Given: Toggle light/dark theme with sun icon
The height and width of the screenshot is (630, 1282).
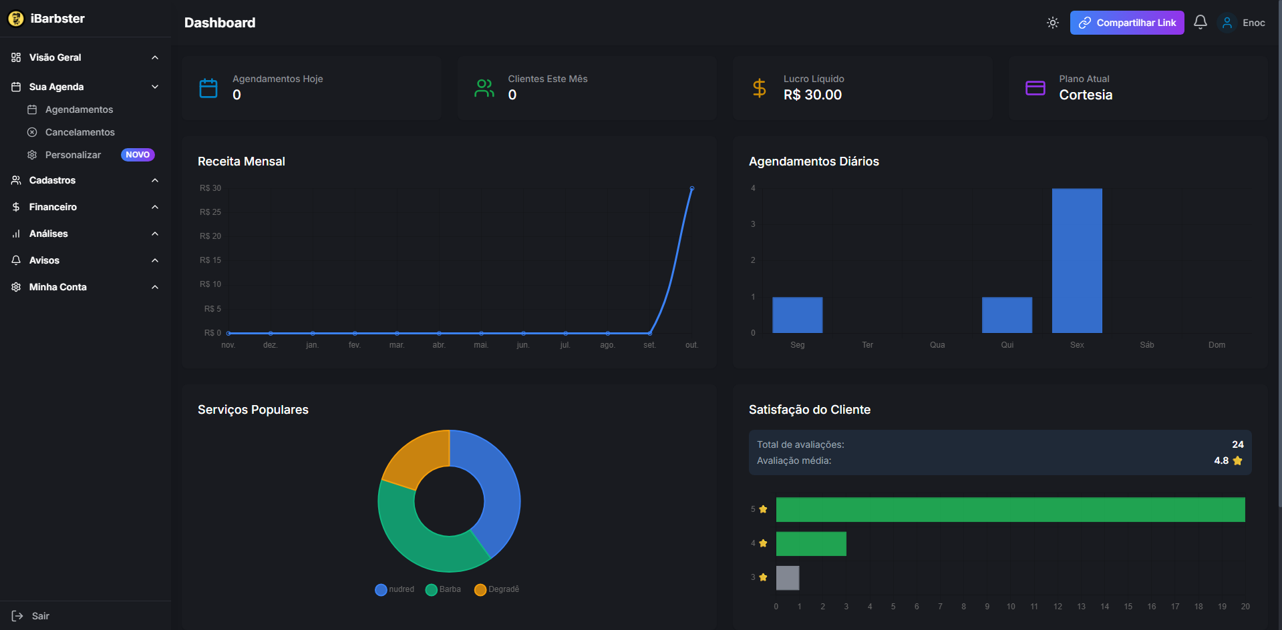Looking at the screenshot, I should (x=1053, y=23).
